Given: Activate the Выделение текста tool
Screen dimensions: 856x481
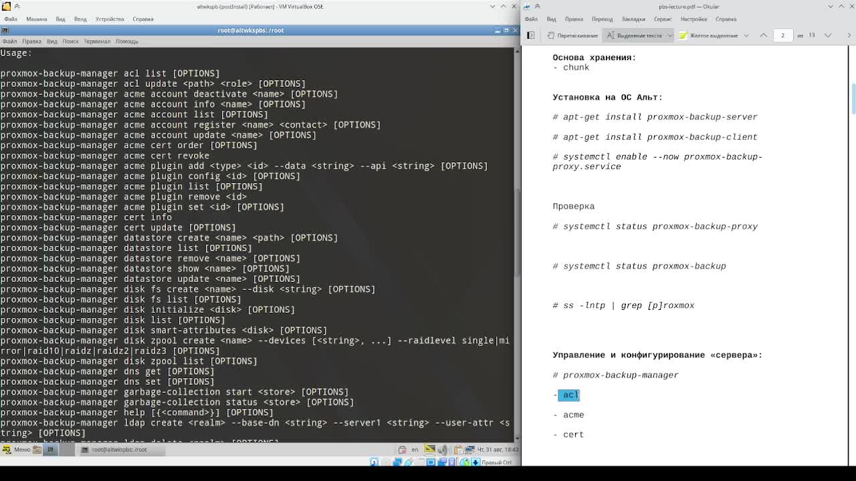Looking at the screenshot, I should coord(634,35).
